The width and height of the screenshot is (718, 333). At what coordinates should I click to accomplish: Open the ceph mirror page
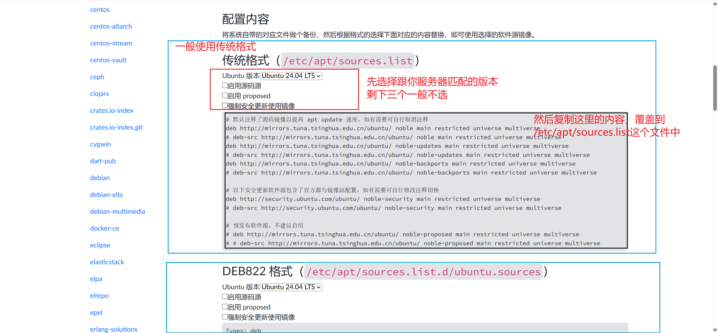coord(97,77)
